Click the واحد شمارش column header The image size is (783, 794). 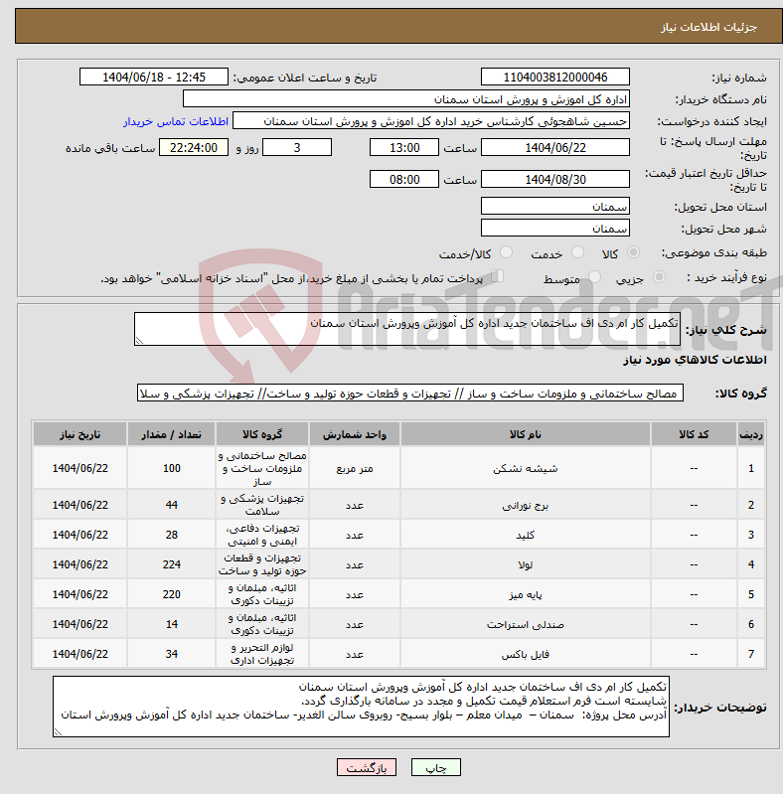355,434
